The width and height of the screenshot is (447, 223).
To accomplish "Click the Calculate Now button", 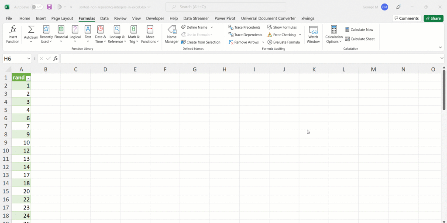I will pyautogui.click(x=359, y=30).
